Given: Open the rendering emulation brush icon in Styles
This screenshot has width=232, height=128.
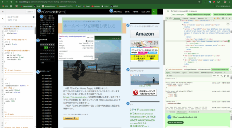Looking at the screenshot, I should tap(225, 76).
